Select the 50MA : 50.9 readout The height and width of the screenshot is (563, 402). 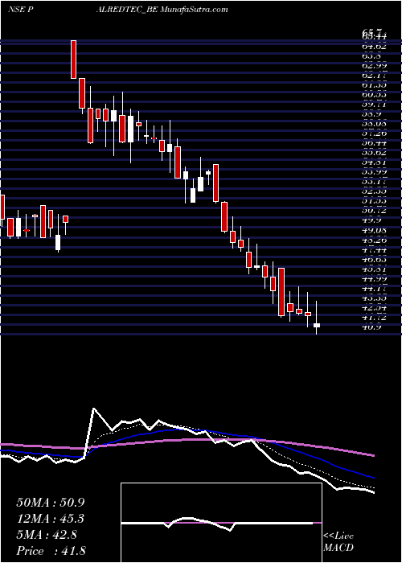pos(51,503)
